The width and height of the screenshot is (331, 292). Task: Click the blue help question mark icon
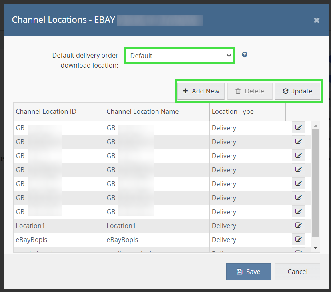point(244,55)
